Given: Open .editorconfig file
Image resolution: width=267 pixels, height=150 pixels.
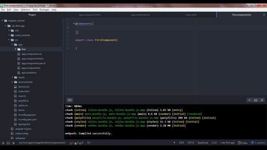Looking at the screenshot, I should 21,133.
